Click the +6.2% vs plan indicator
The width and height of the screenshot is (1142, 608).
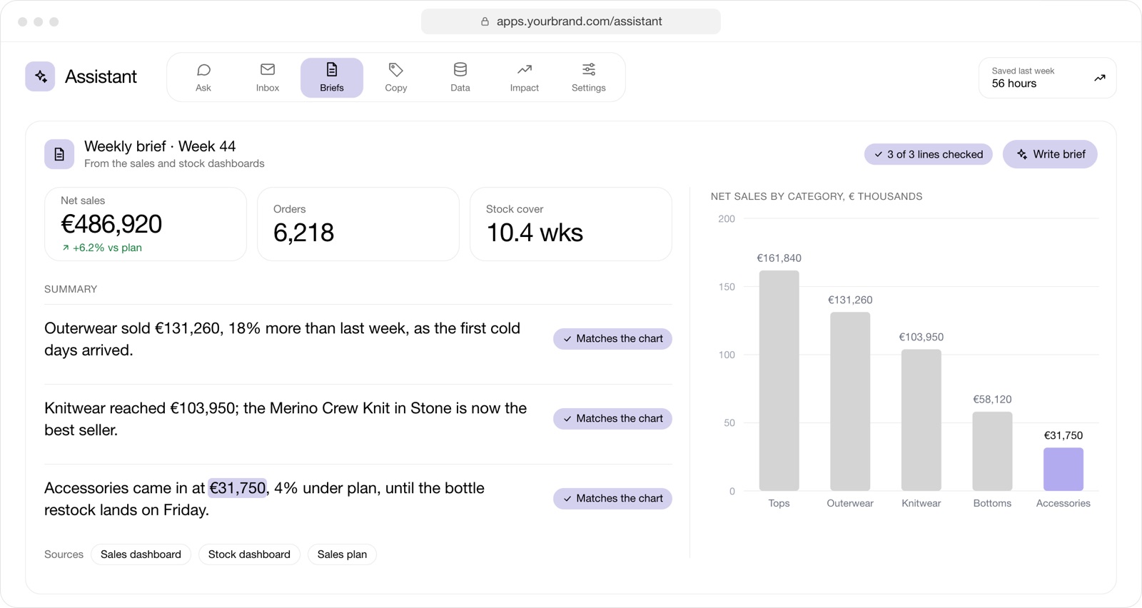101,248
